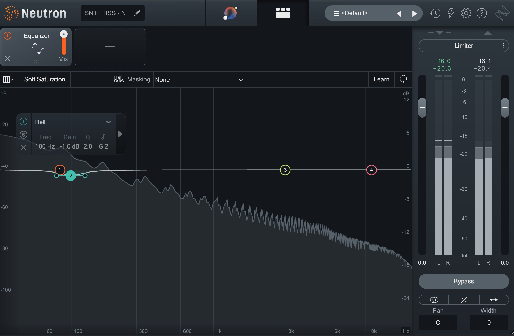
Task: Click the Pan value field C
Action: [x=438, y=322]
